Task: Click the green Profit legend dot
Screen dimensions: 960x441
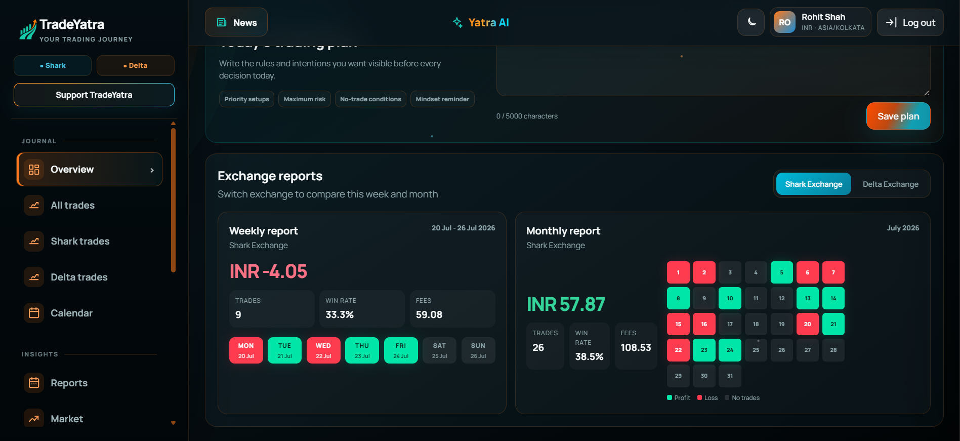Action: (670, 397)
